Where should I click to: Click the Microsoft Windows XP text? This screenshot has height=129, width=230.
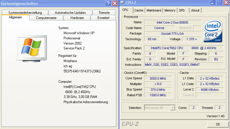79,33
